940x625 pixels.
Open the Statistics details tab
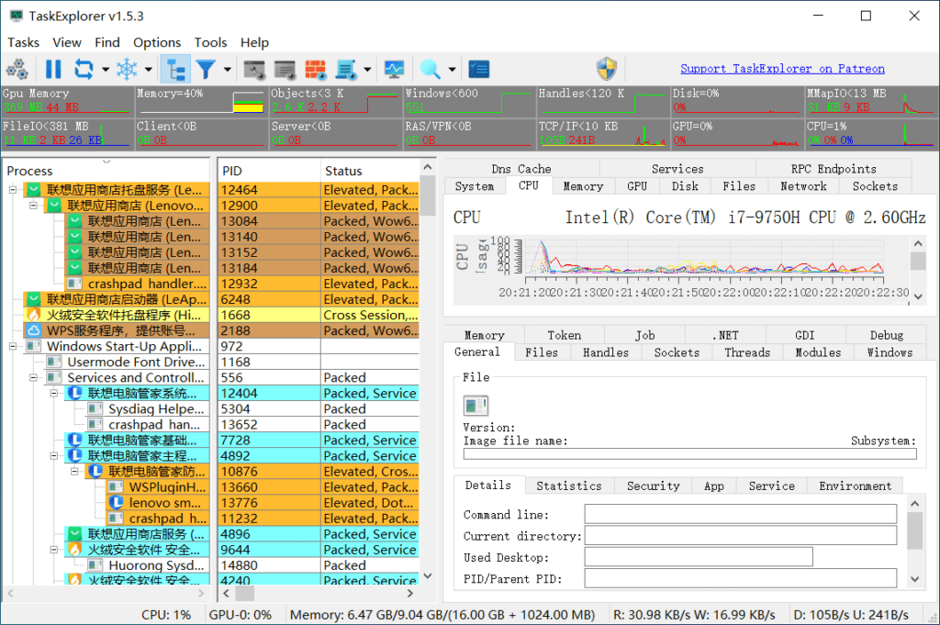(569, 486)
